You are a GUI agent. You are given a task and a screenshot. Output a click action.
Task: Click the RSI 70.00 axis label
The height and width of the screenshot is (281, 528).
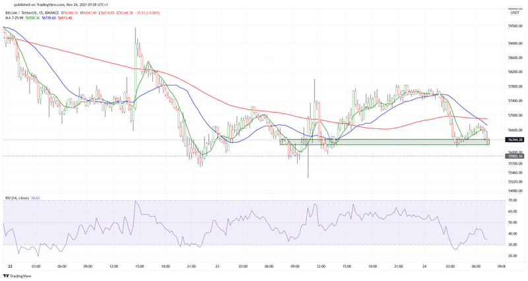(x=513, y=200)
